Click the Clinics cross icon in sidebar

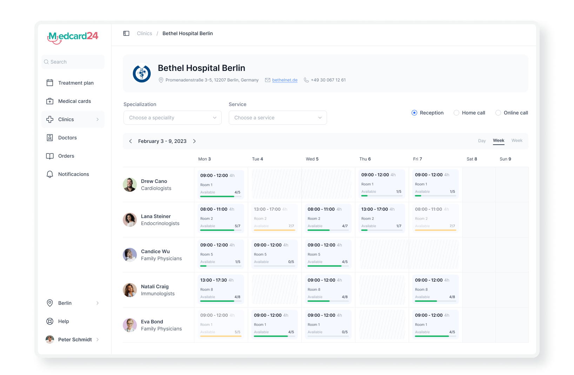tap(51, 119)
